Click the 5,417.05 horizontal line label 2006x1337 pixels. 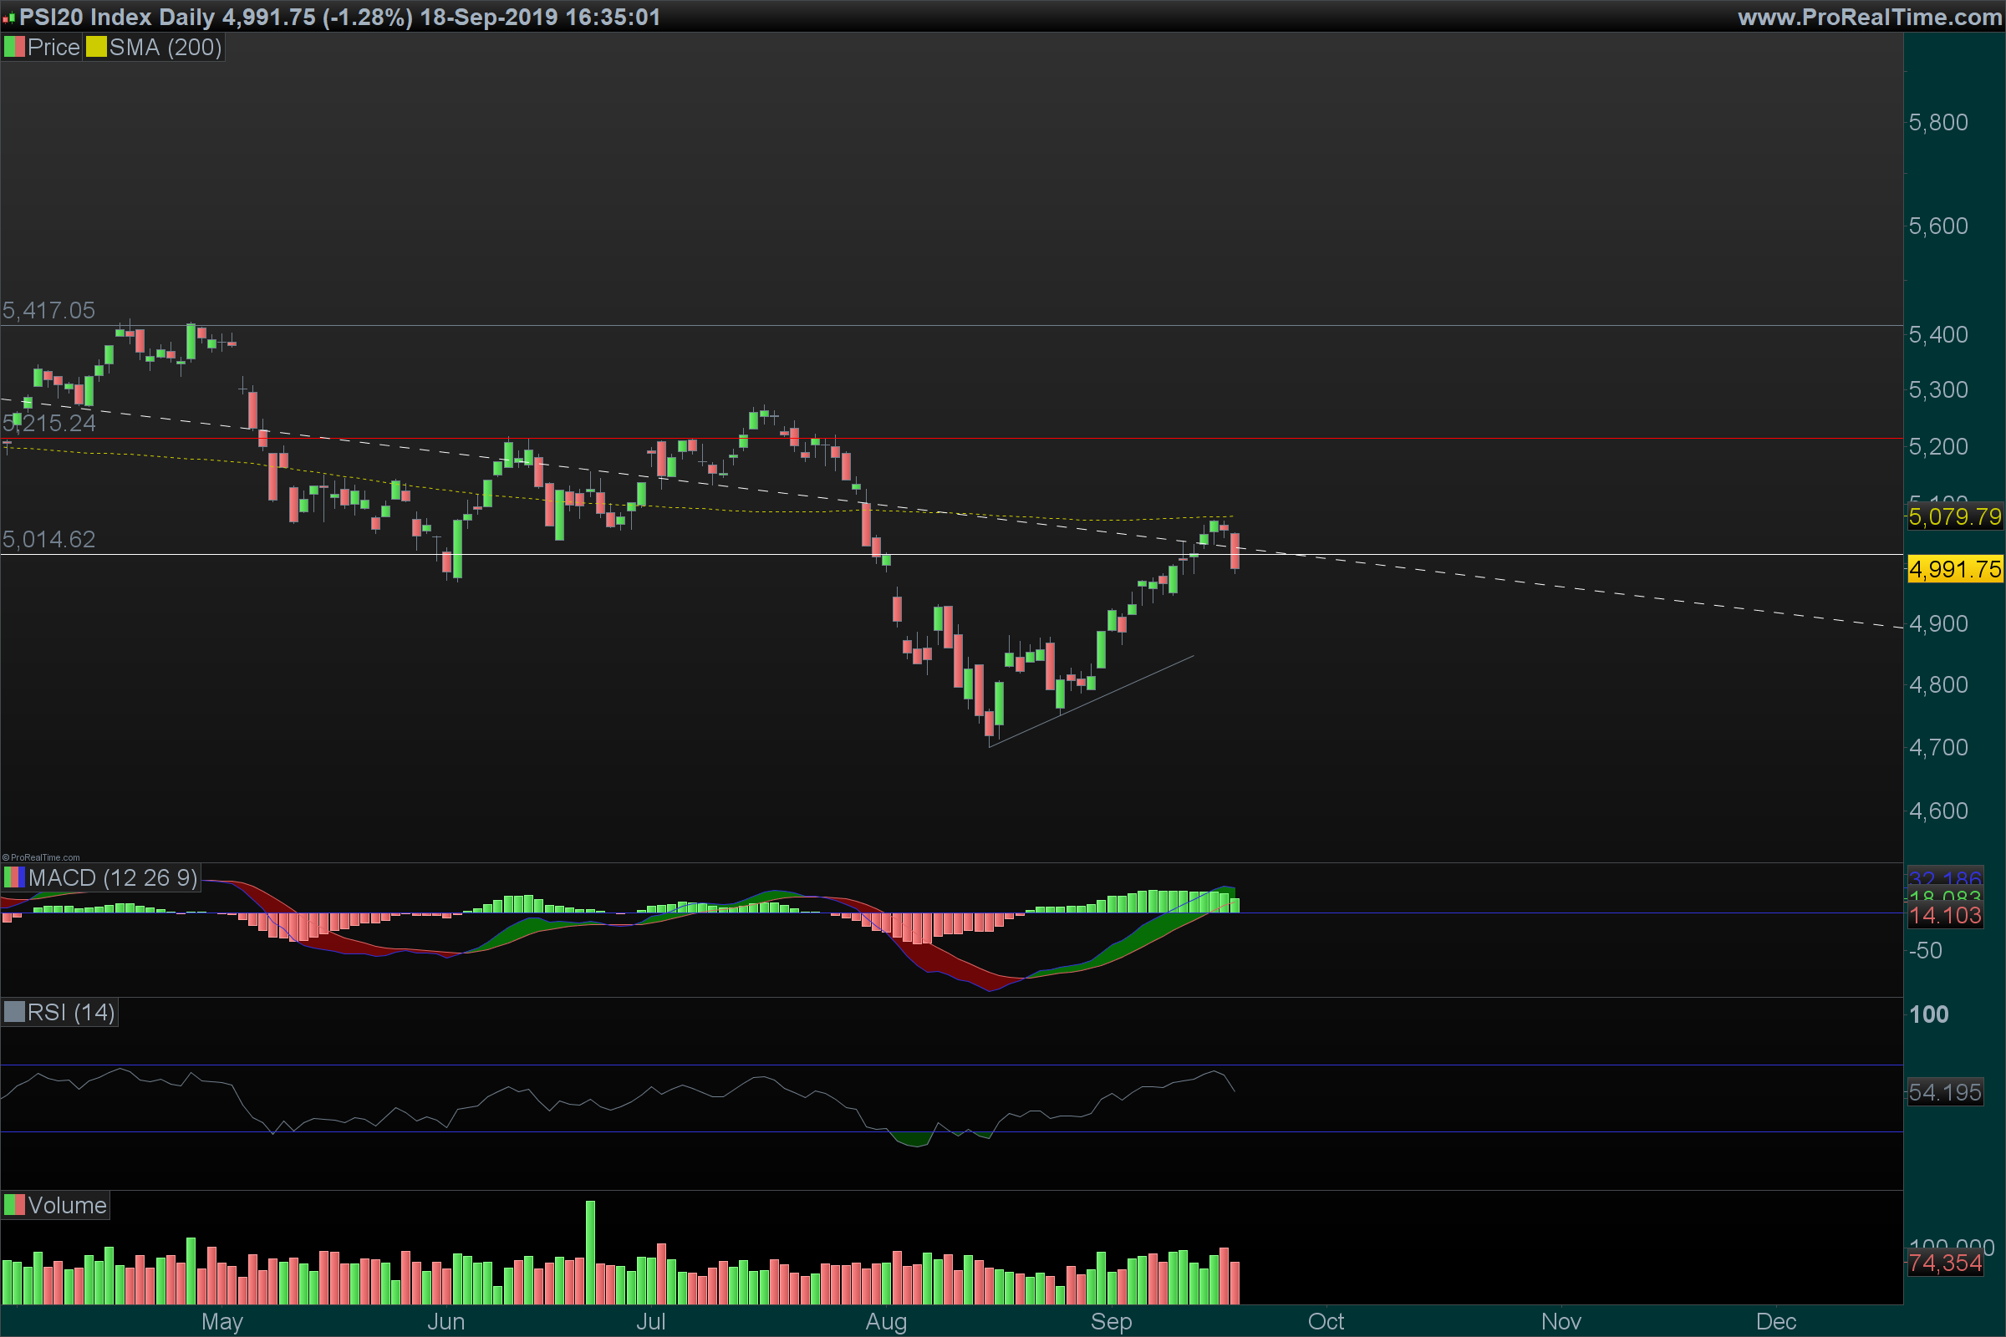tap(48, 310)
